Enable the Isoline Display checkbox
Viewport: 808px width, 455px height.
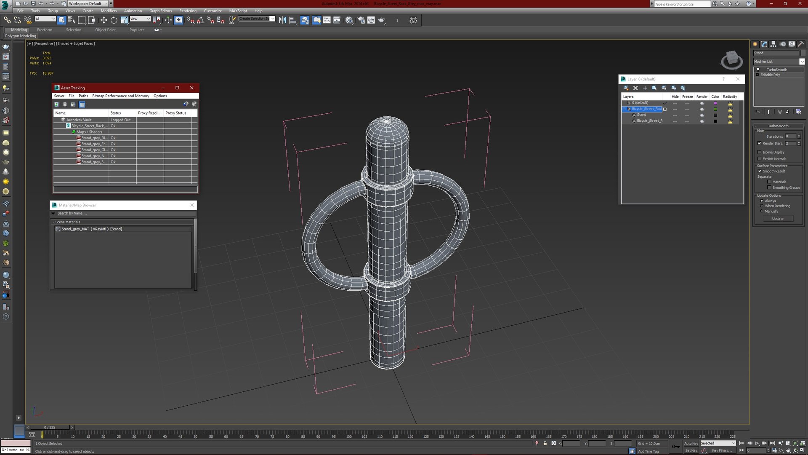(760, 152)
